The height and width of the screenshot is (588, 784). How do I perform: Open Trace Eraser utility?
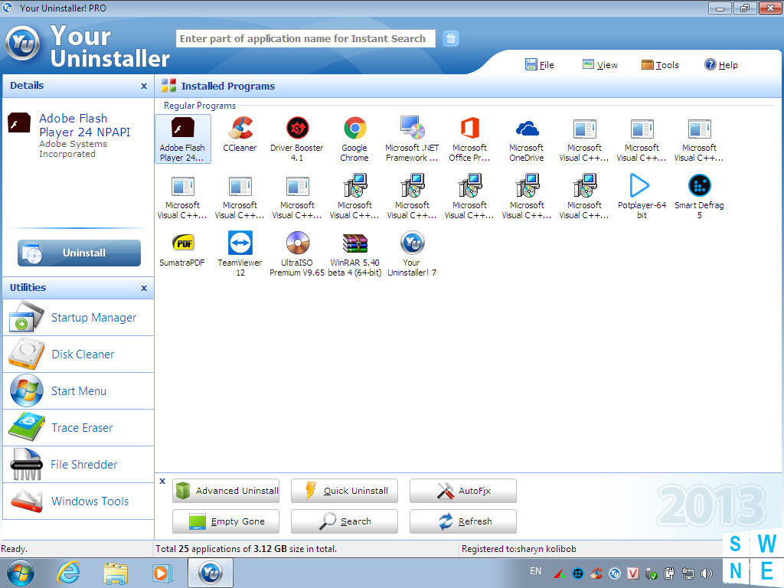(x=79, y=427)
